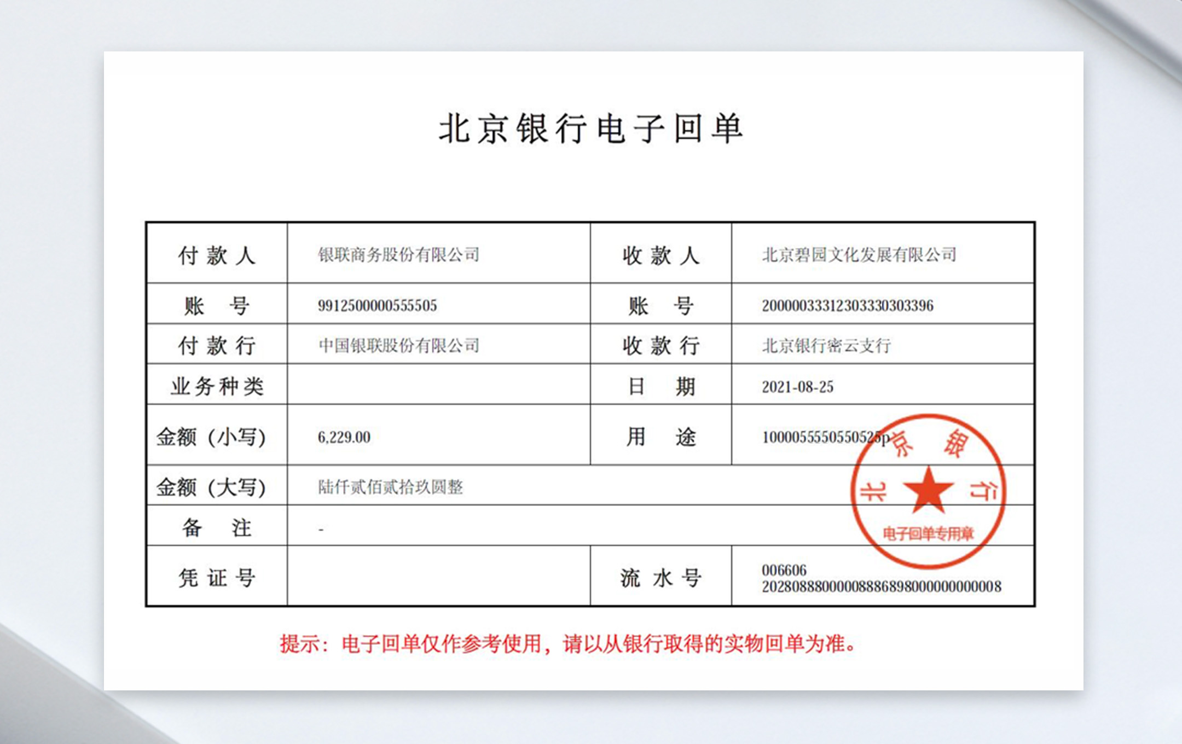Screen dimensions: 1182x744
Task: Click serial number line 006606
Action: pyautogui.click(x=784, y=570)
